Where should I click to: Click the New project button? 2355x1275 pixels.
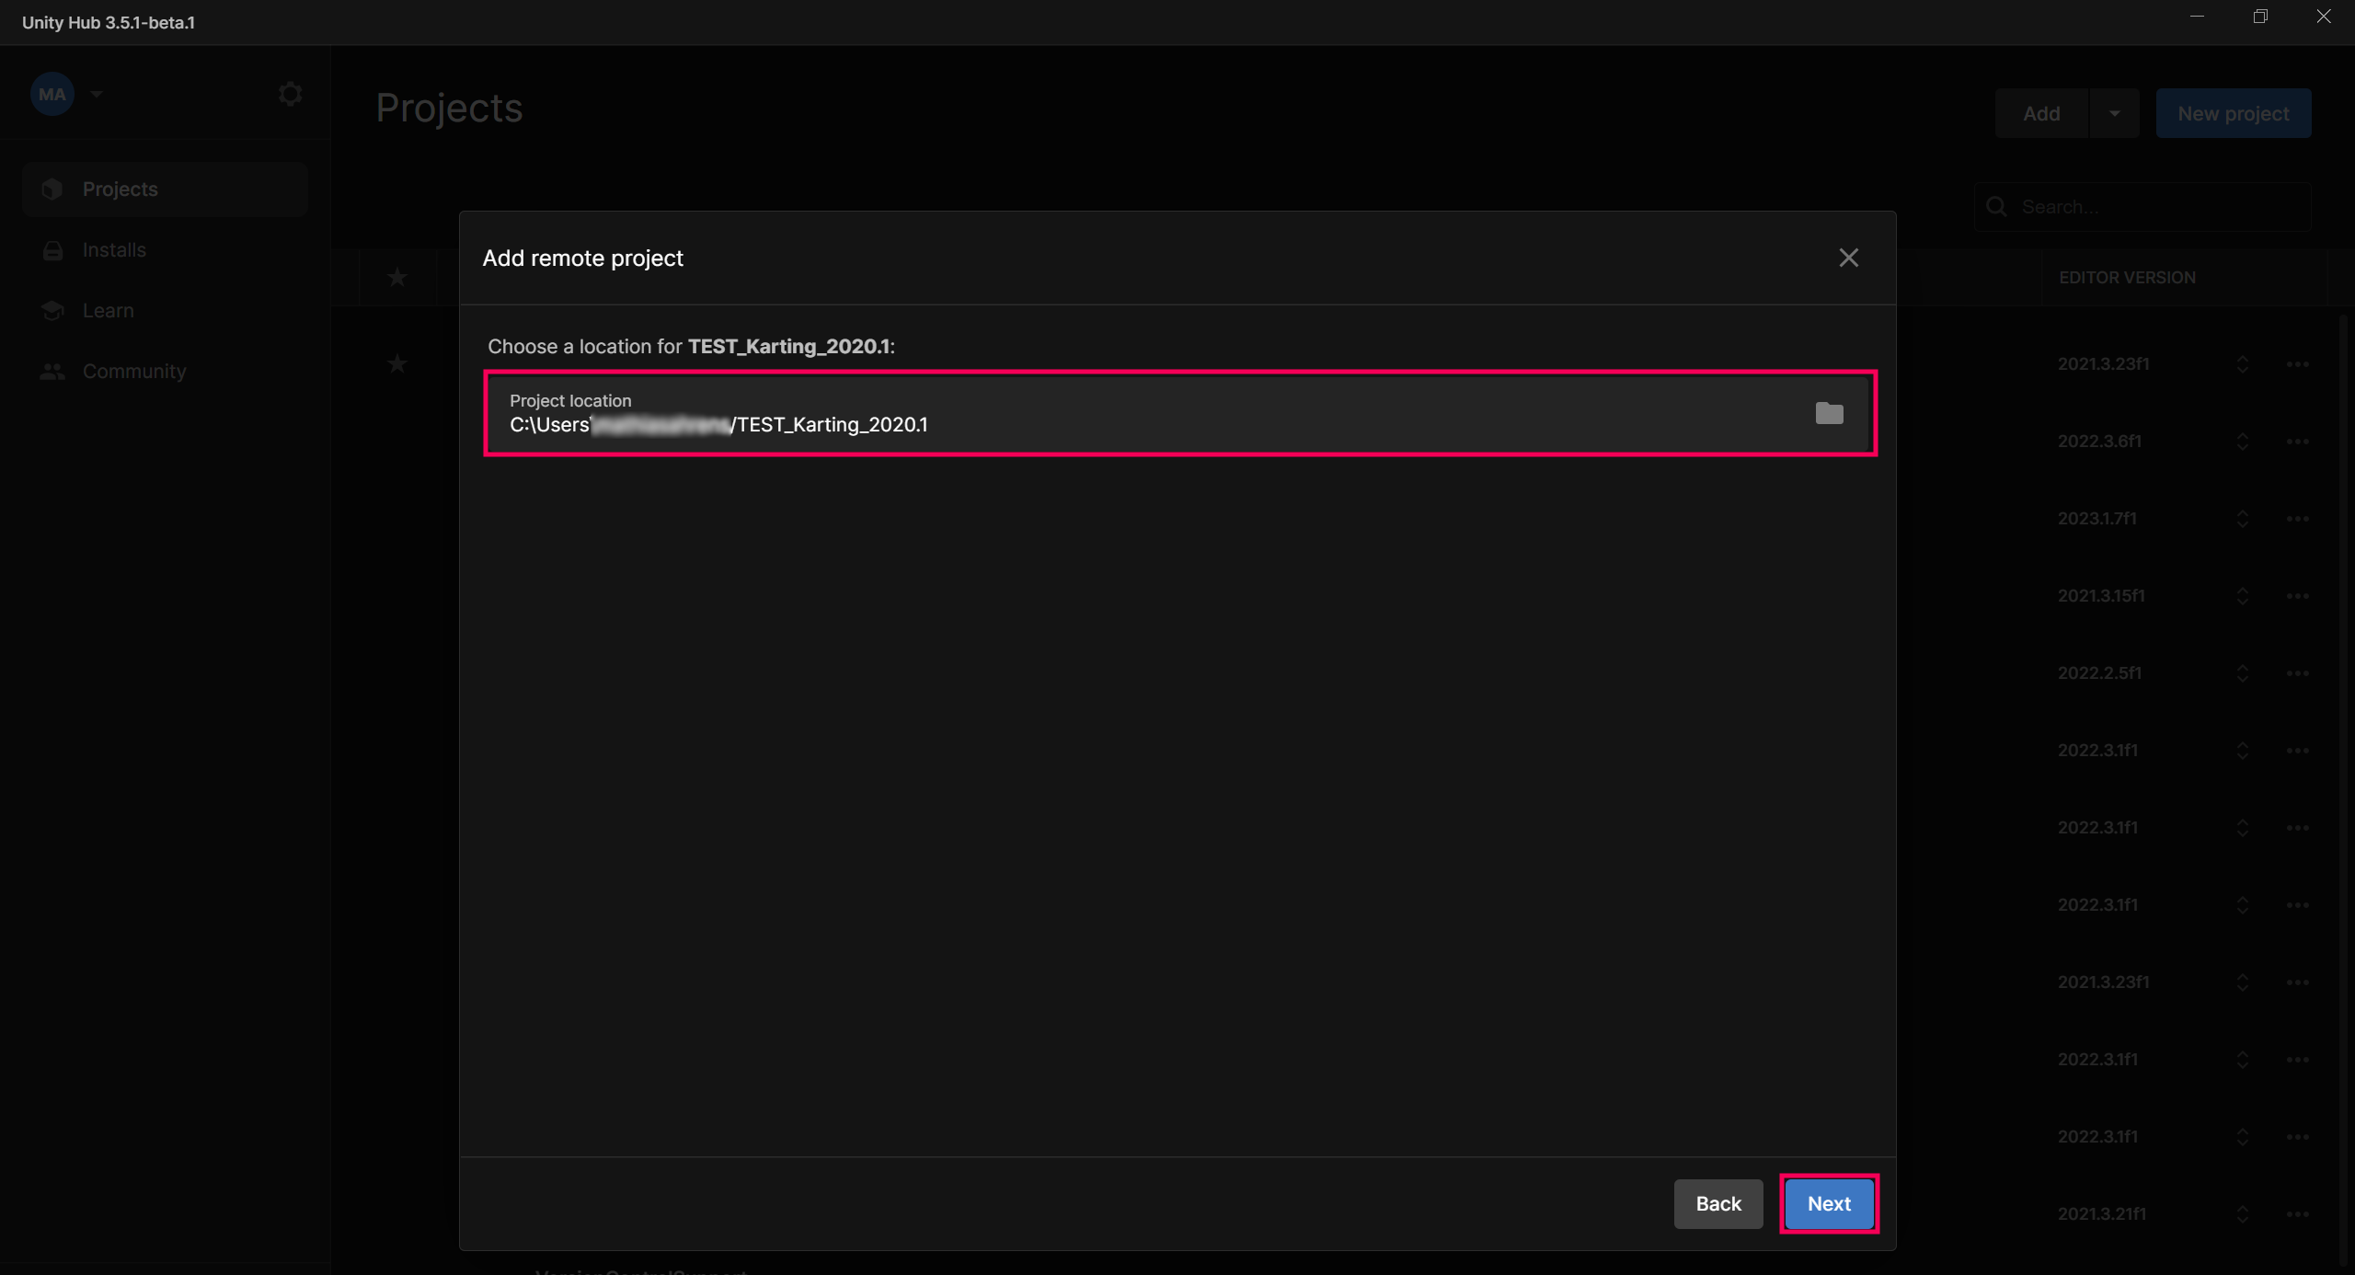(x=2234, y=112)
